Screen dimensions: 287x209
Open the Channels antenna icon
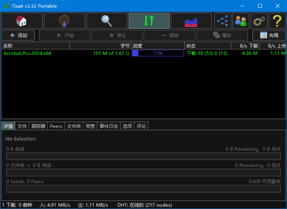click(64, 21)
